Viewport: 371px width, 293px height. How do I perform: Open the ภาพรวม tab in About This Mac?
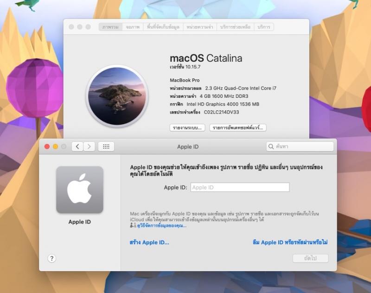(x=110, y=27)
